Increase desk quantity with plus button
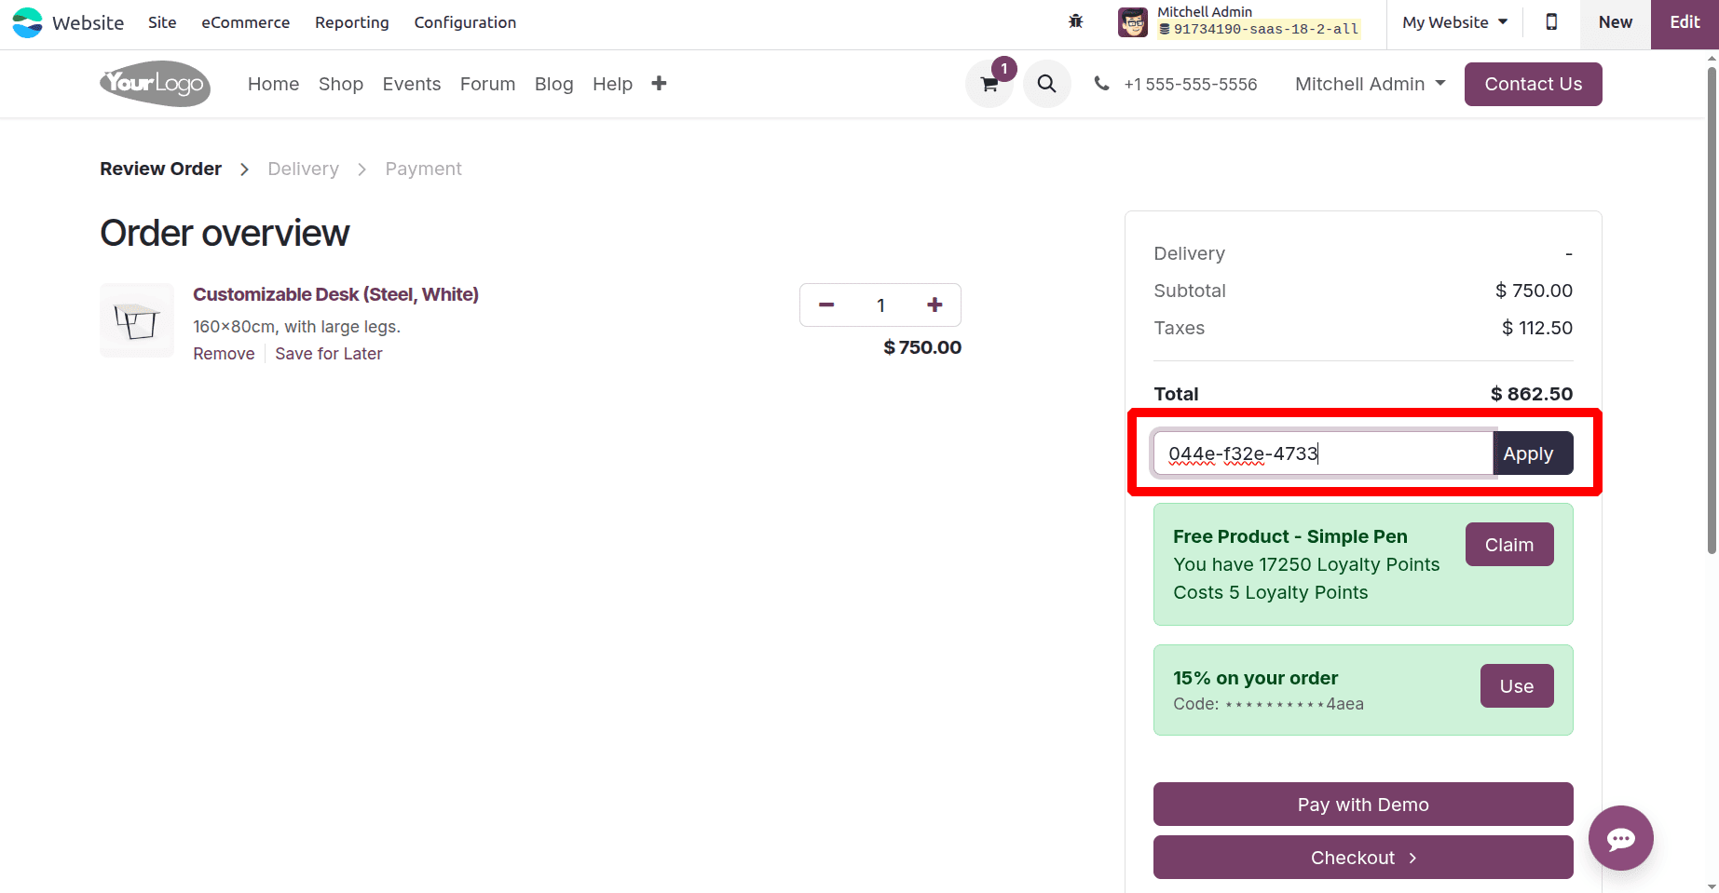This screenshot has height=893, width=1719. [x=935, y=305]
